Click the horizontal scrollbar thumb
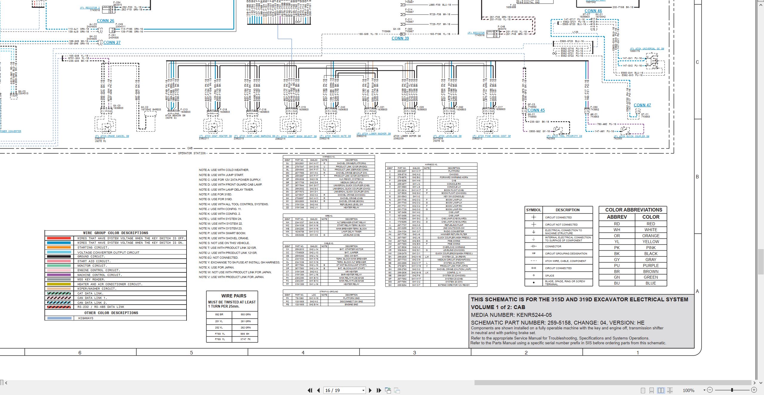 (613, 382)
